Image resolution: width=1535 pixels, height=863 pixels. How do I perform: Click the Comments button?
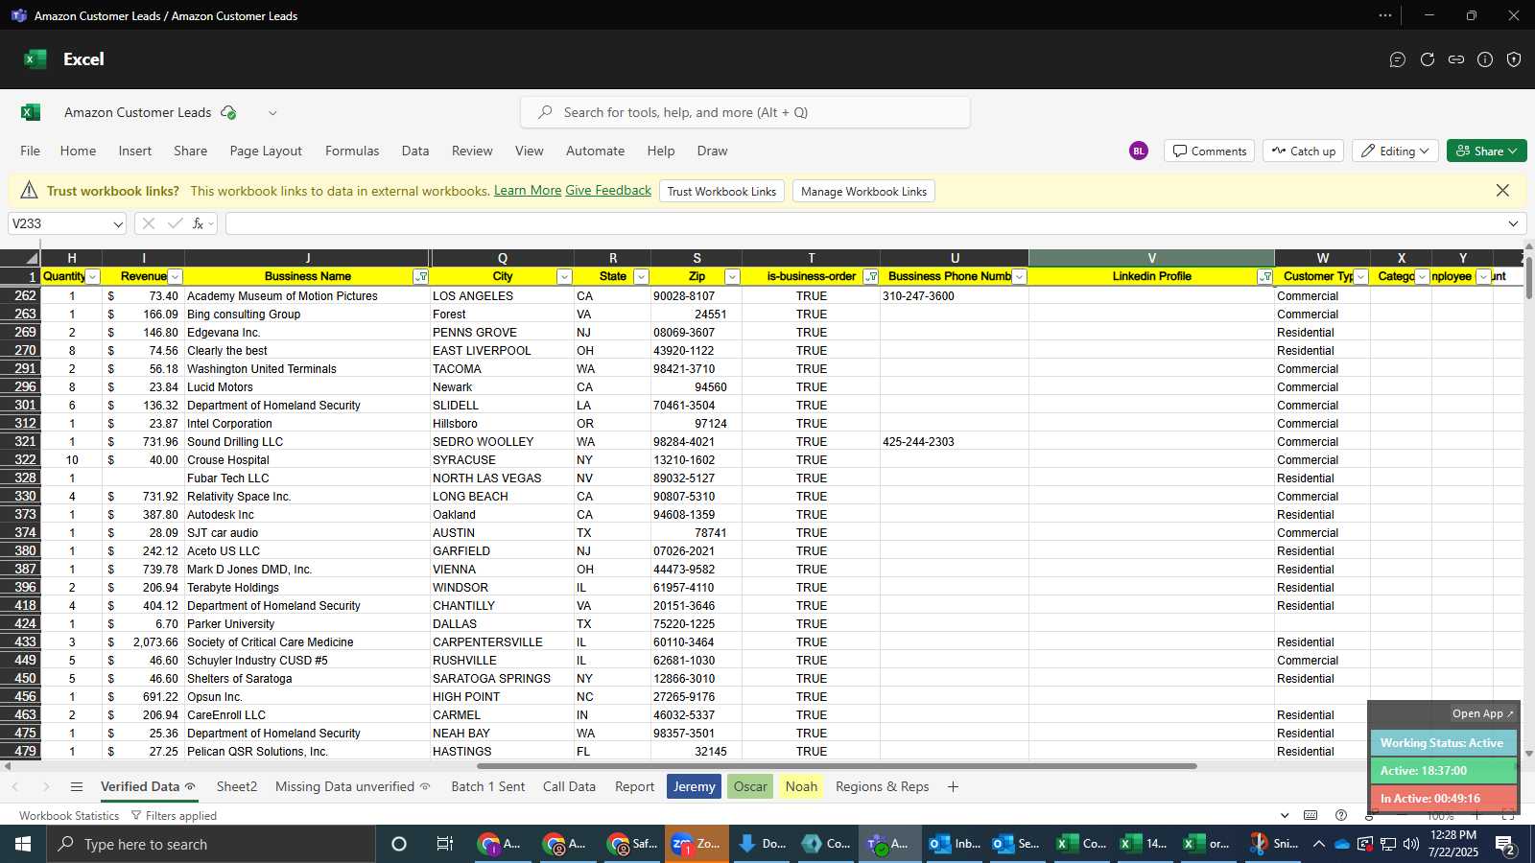(x=1210, y=151)
